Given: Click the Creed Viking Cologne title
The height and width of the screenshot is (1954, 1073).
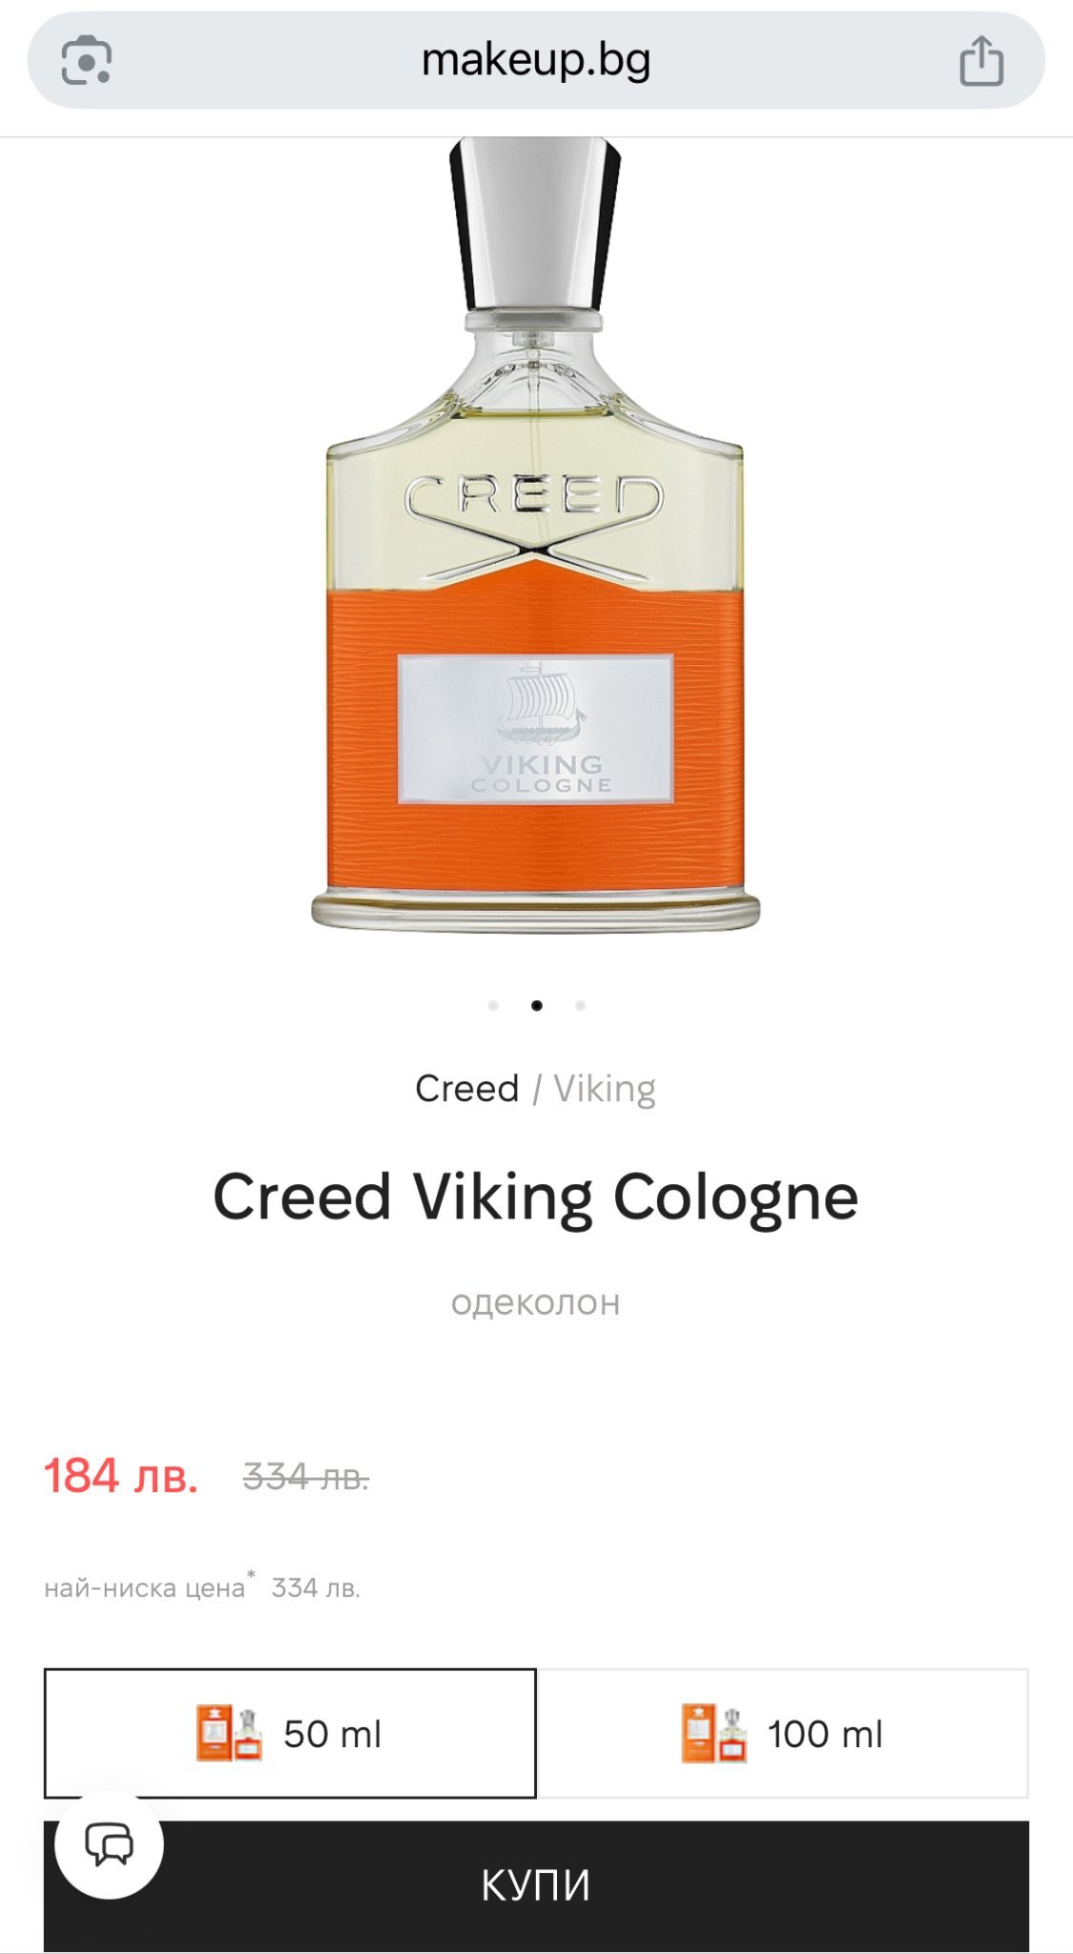Looking at the screenshot, I should [x=536, y=1197].
